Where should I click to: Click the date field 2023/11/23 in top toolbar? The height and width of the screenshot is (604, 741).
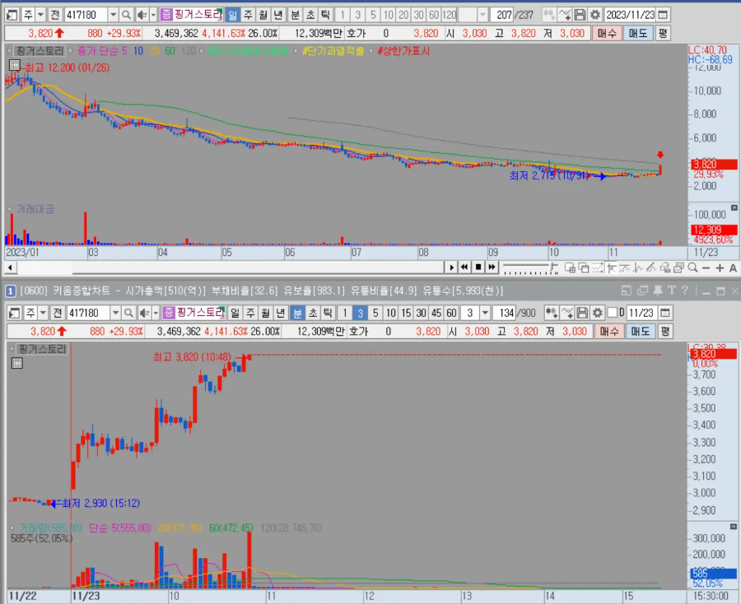pos(631,15)
